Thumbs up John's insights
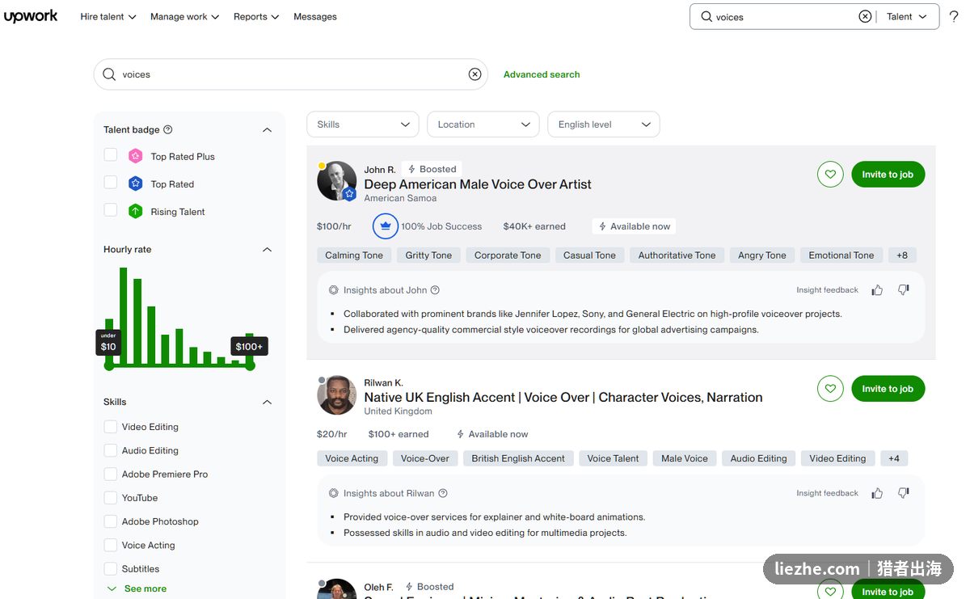The image size is (970, 599). click(877, 290)
